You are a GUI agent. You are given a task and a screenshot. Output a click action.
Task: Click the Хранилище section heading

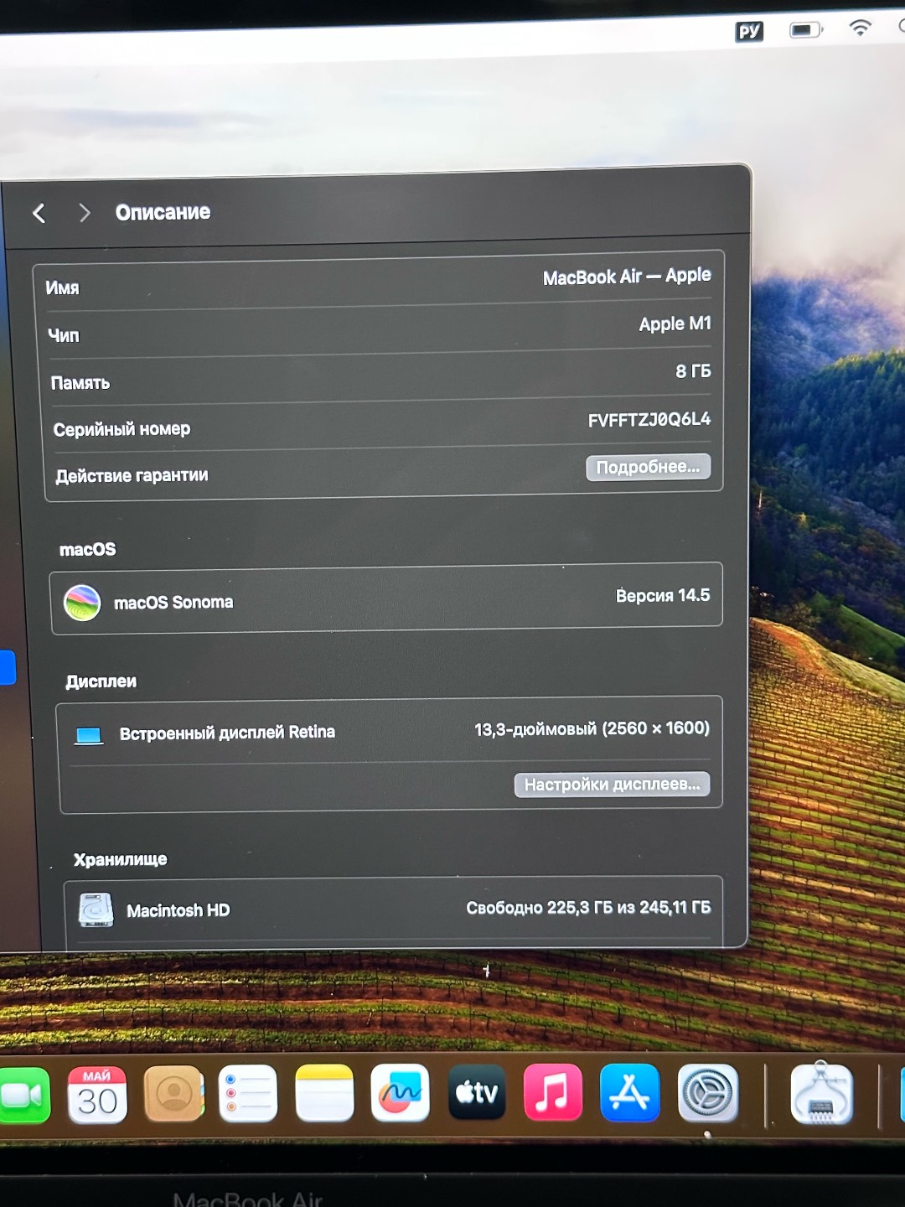[121, 859]
